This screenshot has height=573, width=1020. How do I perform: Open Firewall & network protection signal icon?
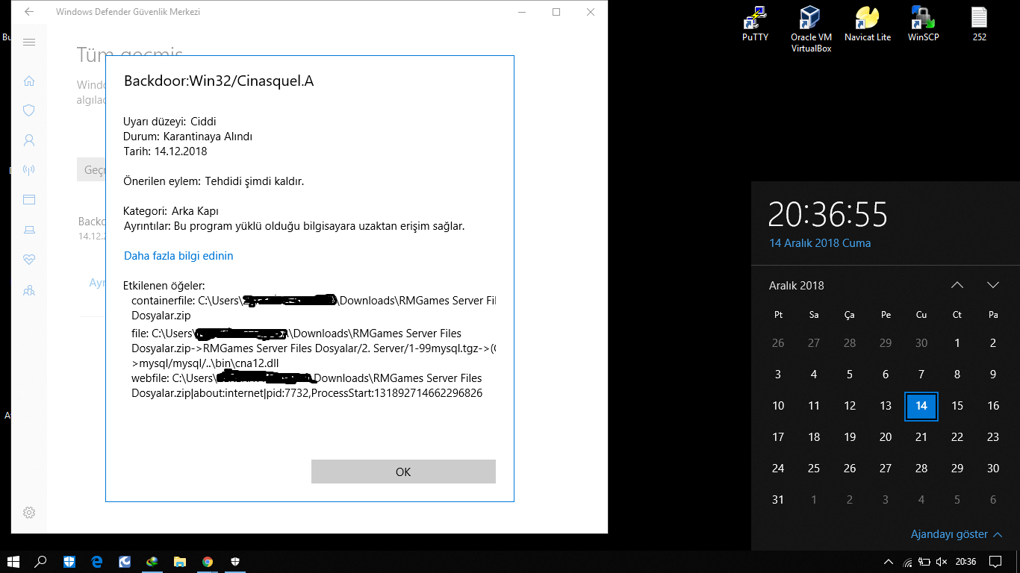coord(29,170)
